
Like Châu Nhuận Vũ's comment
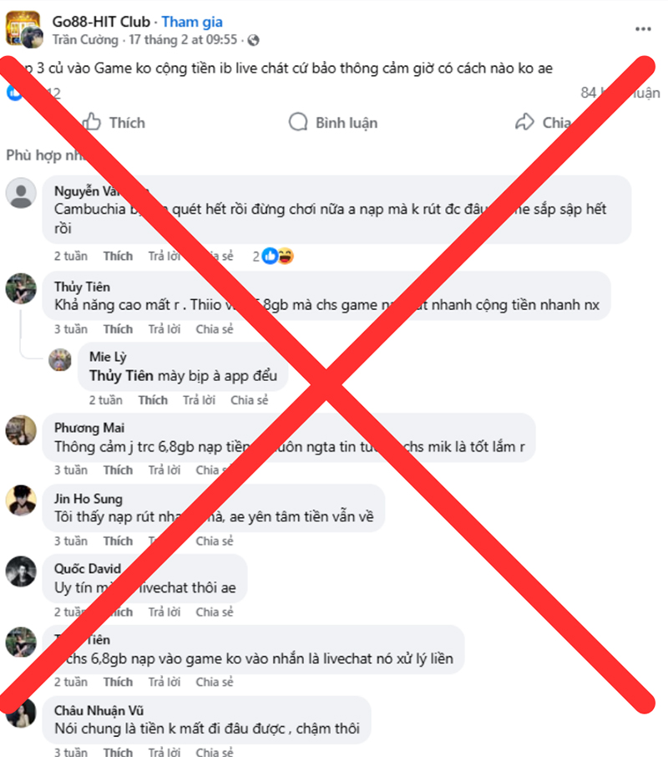pyautogui.click(x=119, y=752)
